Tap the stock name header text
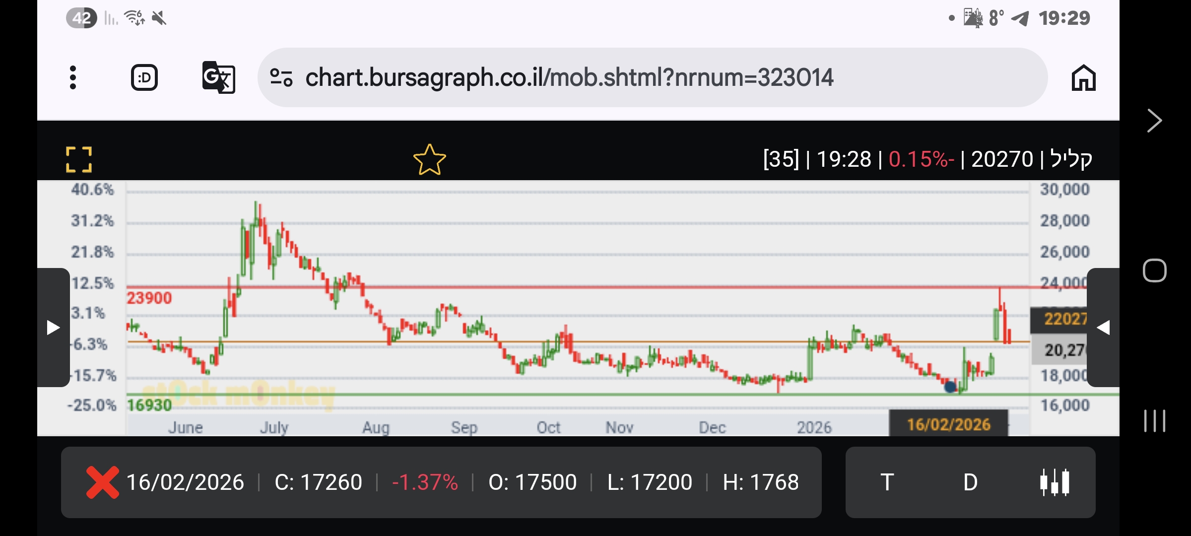The width and height of the screenshot is (1191, 536). (x=1071, y=159)
